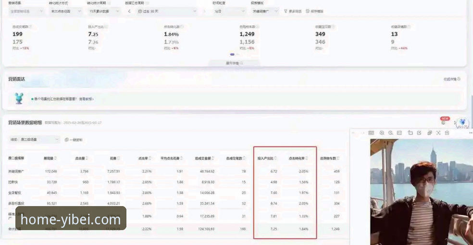The height and width of the screenshot is (245, 473).
Task: Click the 33,728 impressions cell
Action: (x=51, y=182)
